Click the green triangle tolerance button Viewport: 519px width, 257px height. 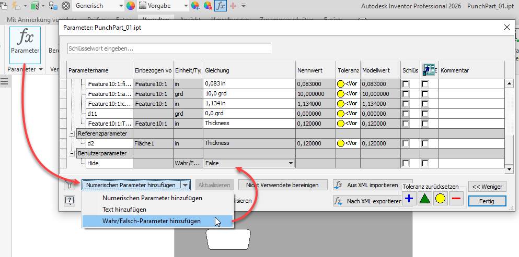tap(425, 199)
